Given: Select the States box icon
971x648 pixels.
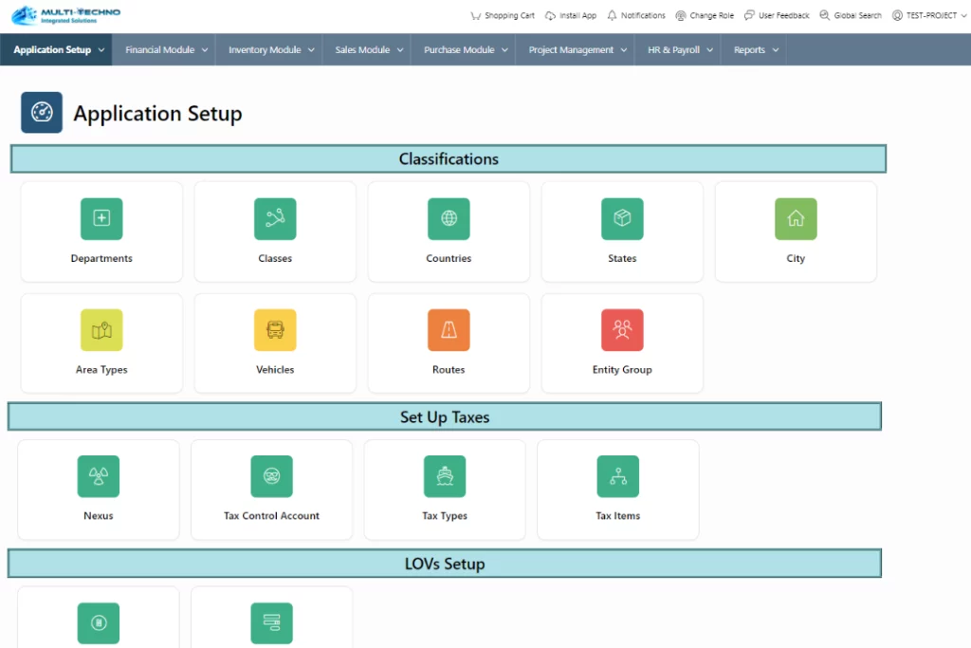Looking at the screenshot, I should (x=622, y=219).
